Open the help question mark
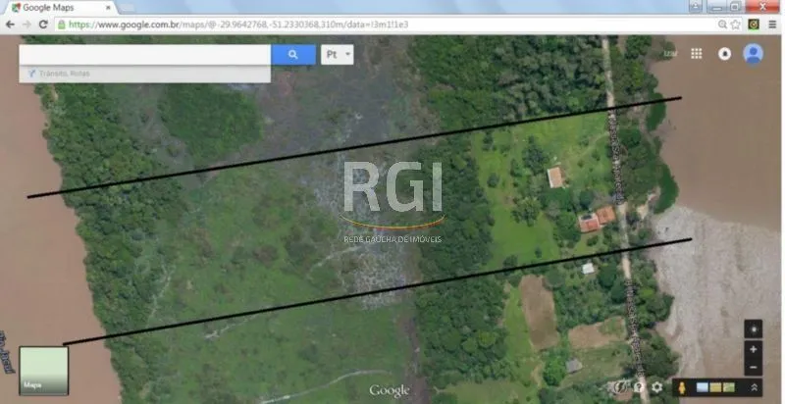 tap(639, 387)
